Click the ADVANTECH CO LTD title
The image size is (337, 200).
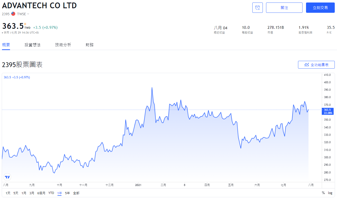tap(39, 6)
